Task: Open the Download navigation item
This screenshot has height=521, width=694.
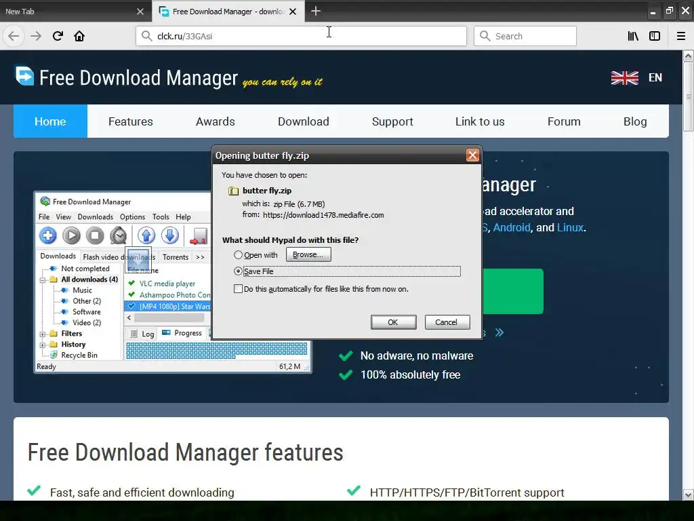Action: click(303, 121)
